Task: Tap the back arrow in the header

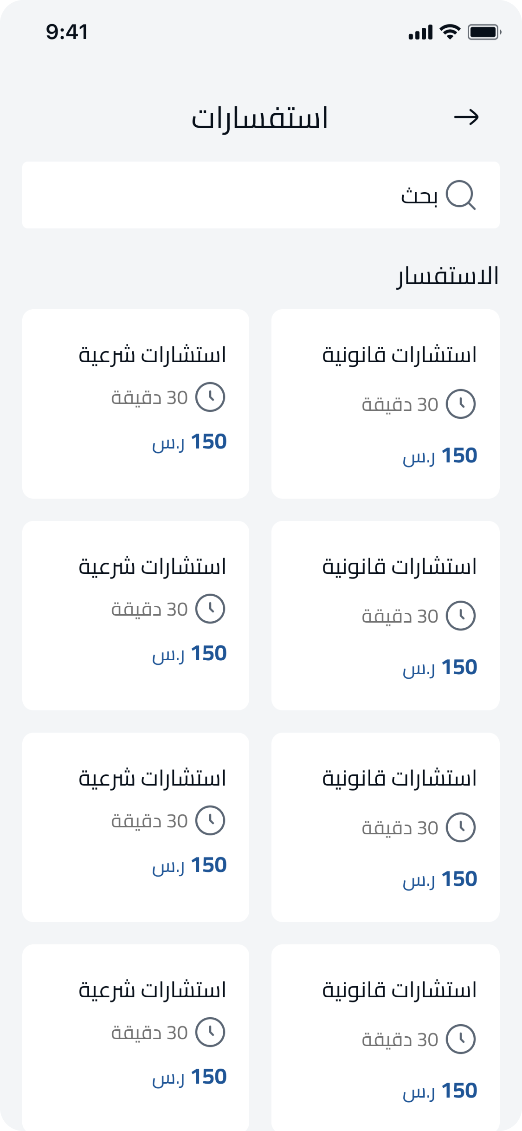Action: pos(466,117)
